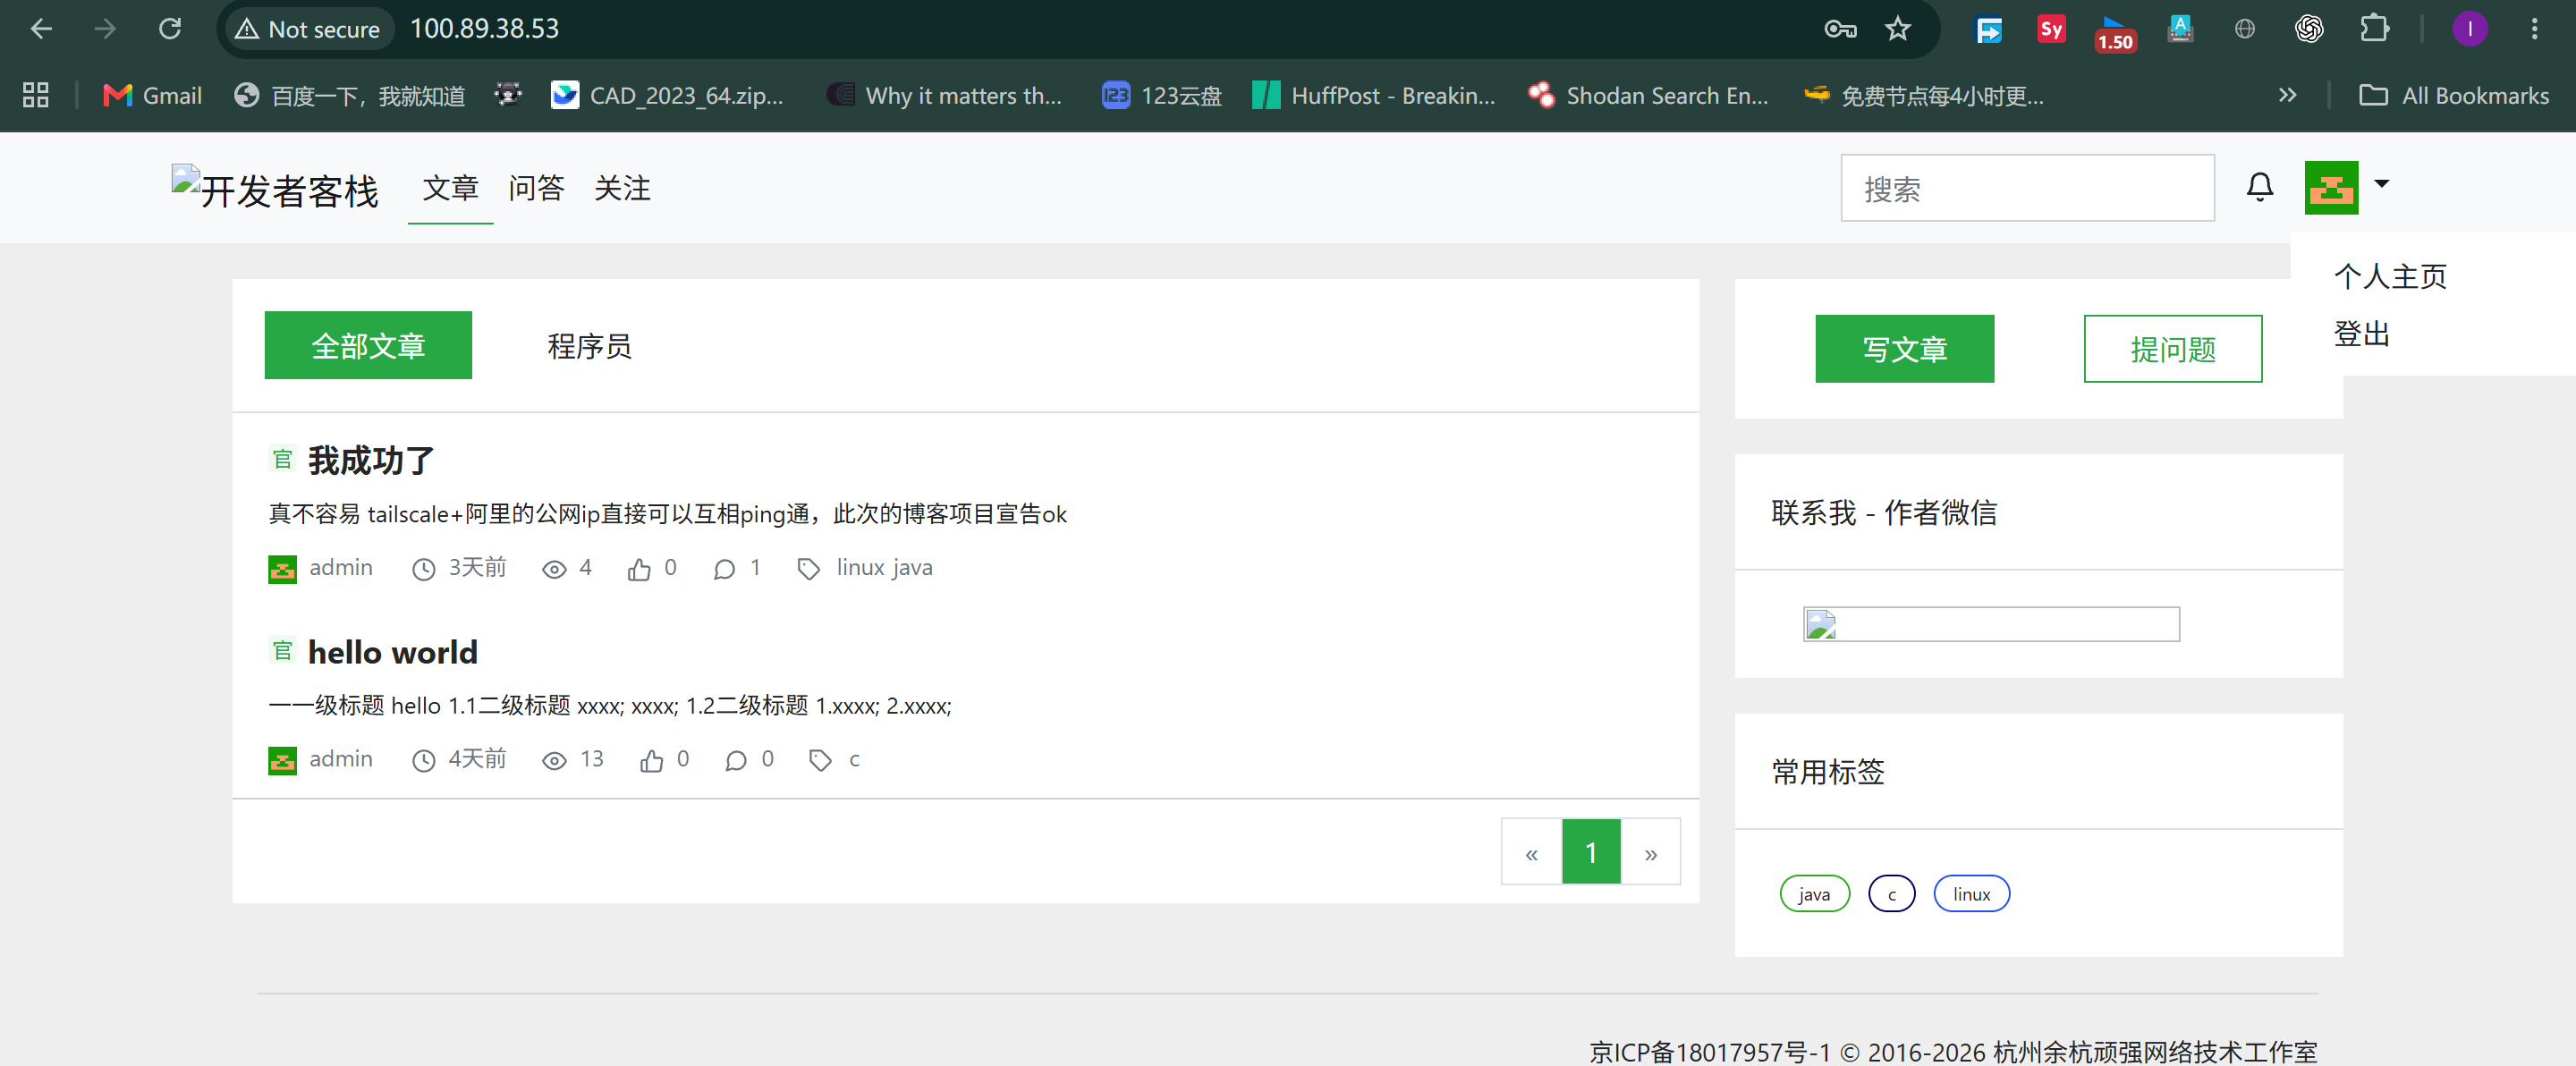Image resolution: width=2576 pixels, height=1066 pixels.
Task: Select the 全部文章 category tab
Action: [x=368, y=345]
